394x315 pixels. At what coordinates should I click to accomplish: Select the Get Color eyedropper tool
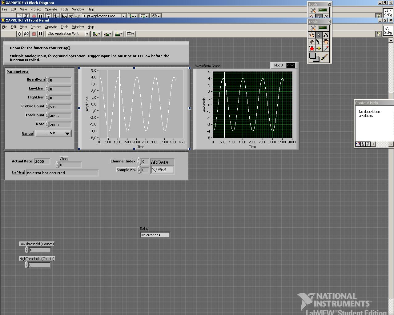[326, 49]
